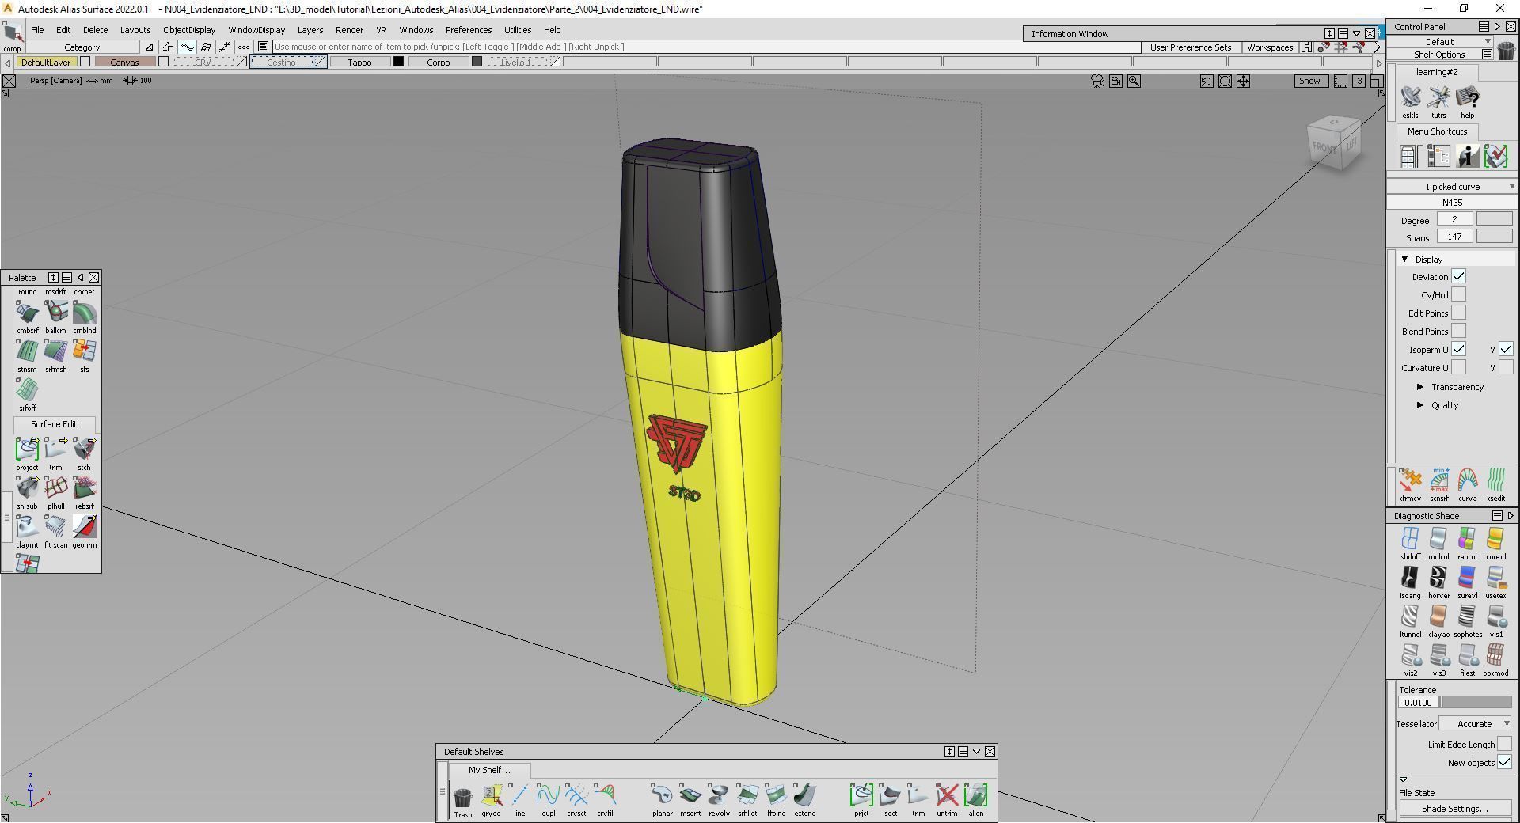Open the Workspaces button
Viewport: 1520px width, 823px height.
click(1270, 47)
